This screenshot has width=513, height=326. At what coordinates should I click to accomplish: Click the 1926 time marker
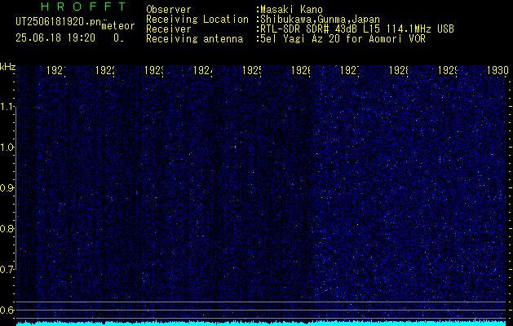pos(301,70)
